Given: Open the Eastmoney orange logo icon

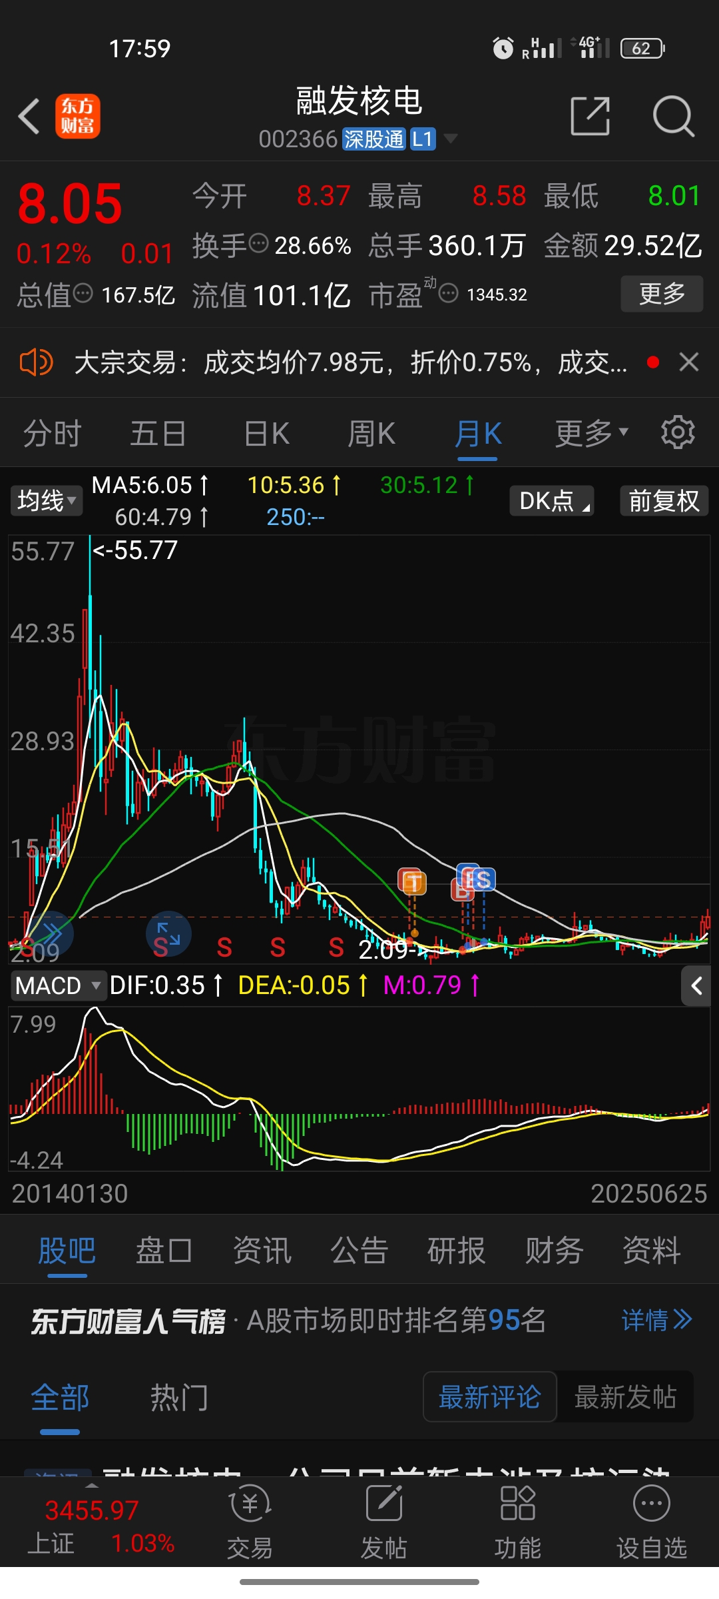Looking at the screenshot, I should pos(78,117).
